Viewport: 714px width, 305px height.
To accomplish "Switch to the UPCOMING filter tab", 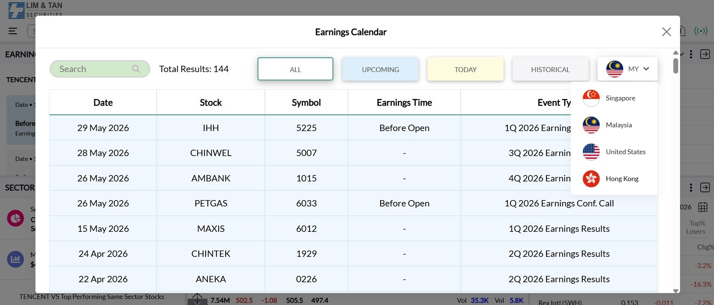I will pyautogui.click(x=380, y=69).
